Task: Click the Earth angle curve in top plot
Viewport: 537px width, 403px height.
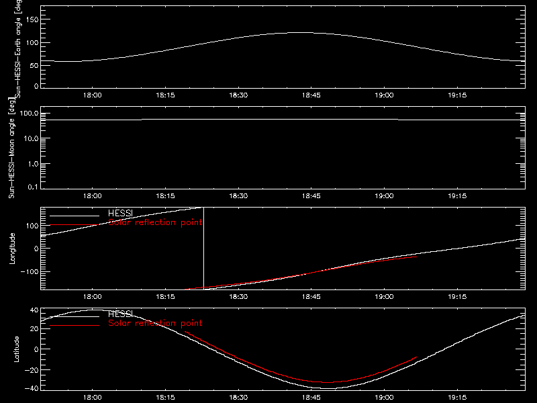Action: (x=283, y=34)
